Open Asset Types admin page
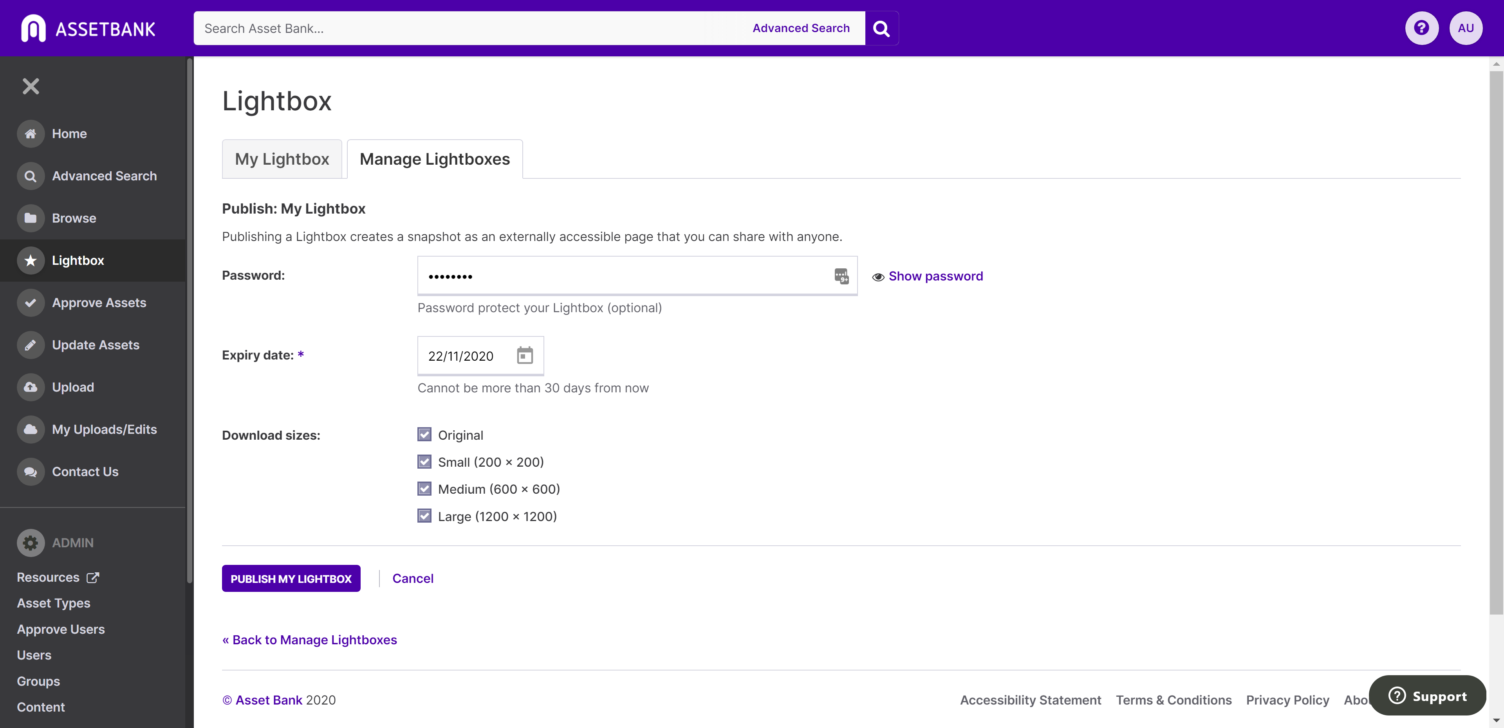Image resolution: width=1504 pixels, height=728 pixels. click(54, 603)
